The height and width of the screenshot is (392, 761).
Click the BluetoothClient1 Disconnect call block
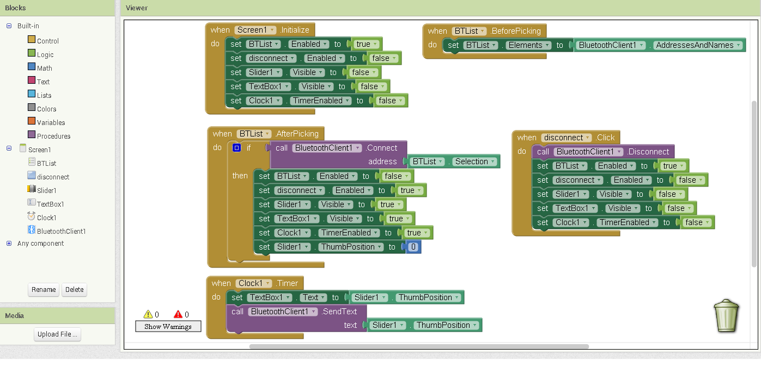[x=603, y=152]
